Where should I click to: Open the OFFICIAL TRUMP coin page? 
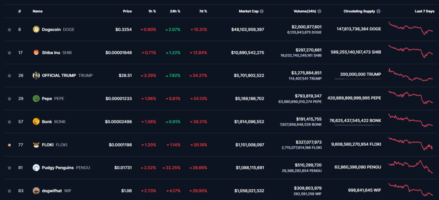pos(67,75)
